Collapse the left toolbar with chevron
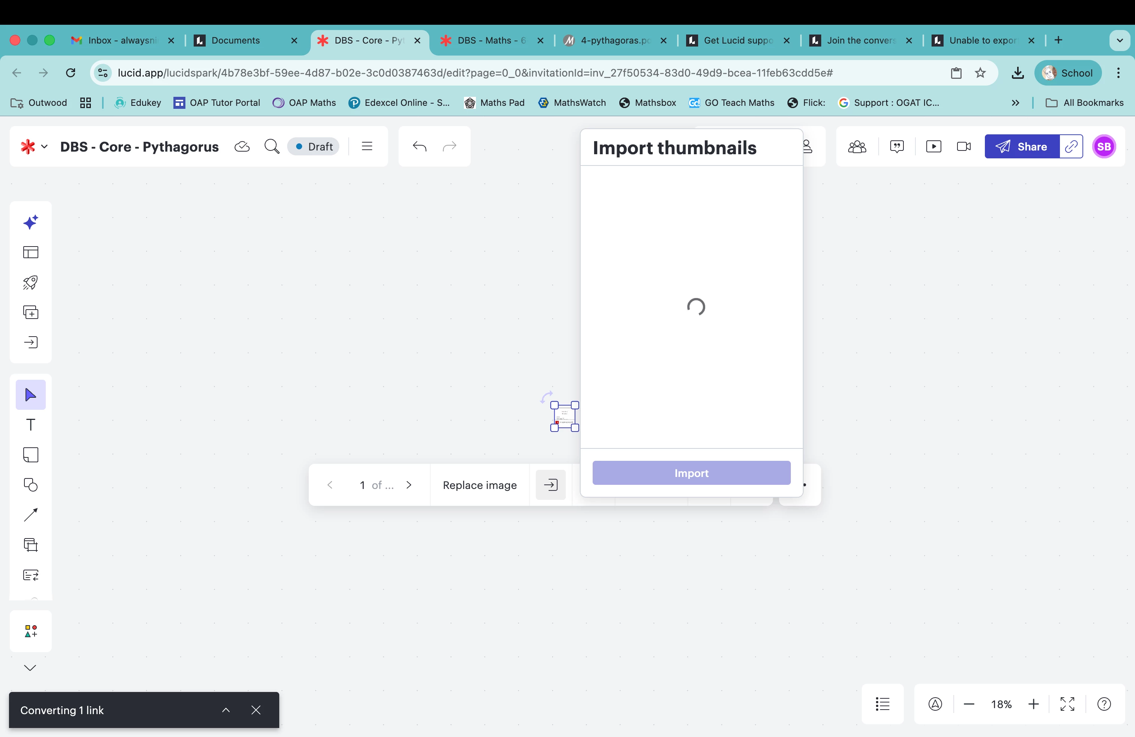This screenshot has height=737, width=1135. tap(30, 668)
